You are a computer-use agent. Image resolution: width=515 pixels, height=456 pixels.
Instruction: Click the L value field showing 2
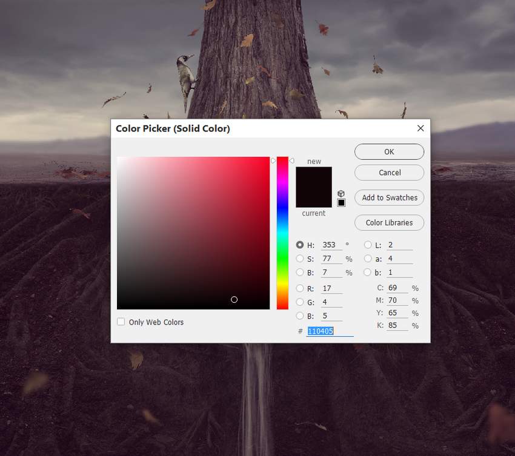pos(399,245)
